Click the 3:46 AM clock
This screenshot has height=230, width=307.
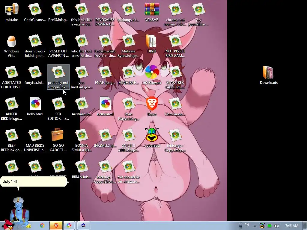(x=291, y=226)
